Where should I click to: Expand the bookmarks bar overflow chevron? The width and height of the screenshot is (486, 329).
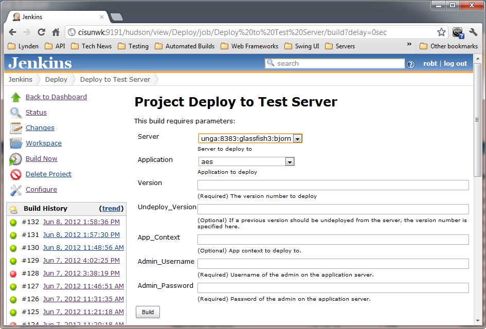[409, 45]
